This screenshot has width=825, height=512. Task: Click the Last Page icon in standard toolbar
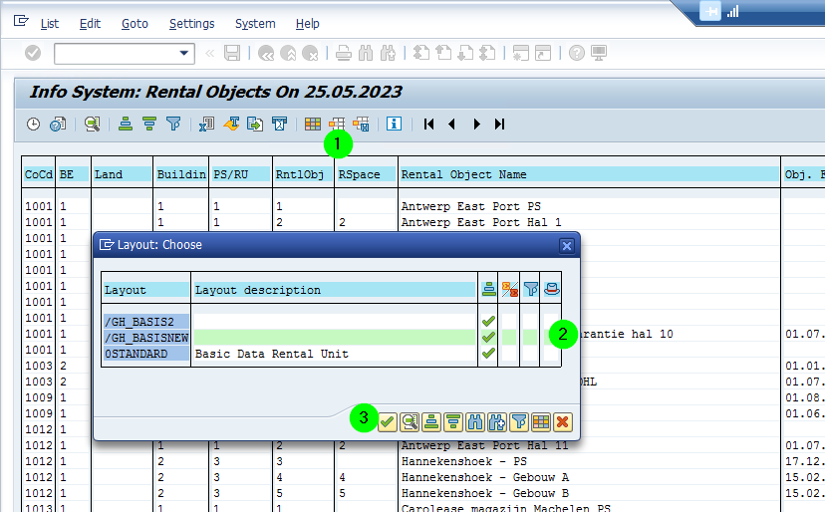coord(488,53)
